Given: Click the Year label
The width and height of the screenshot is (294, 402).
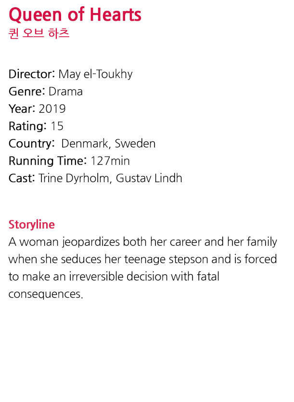Looking at the screenshot, I should 22,109.
